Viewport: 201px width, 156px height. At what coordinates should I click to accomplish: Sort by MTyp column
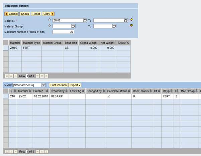click(171, 91)
